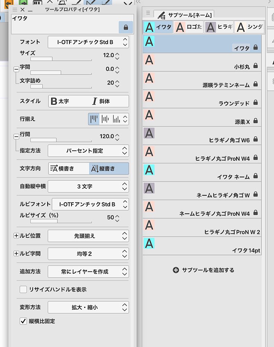Viewport: 274px width, 347px height.
Task: Select the サブツール[ネーム] panel tab
Action: (x=184, y=15)
